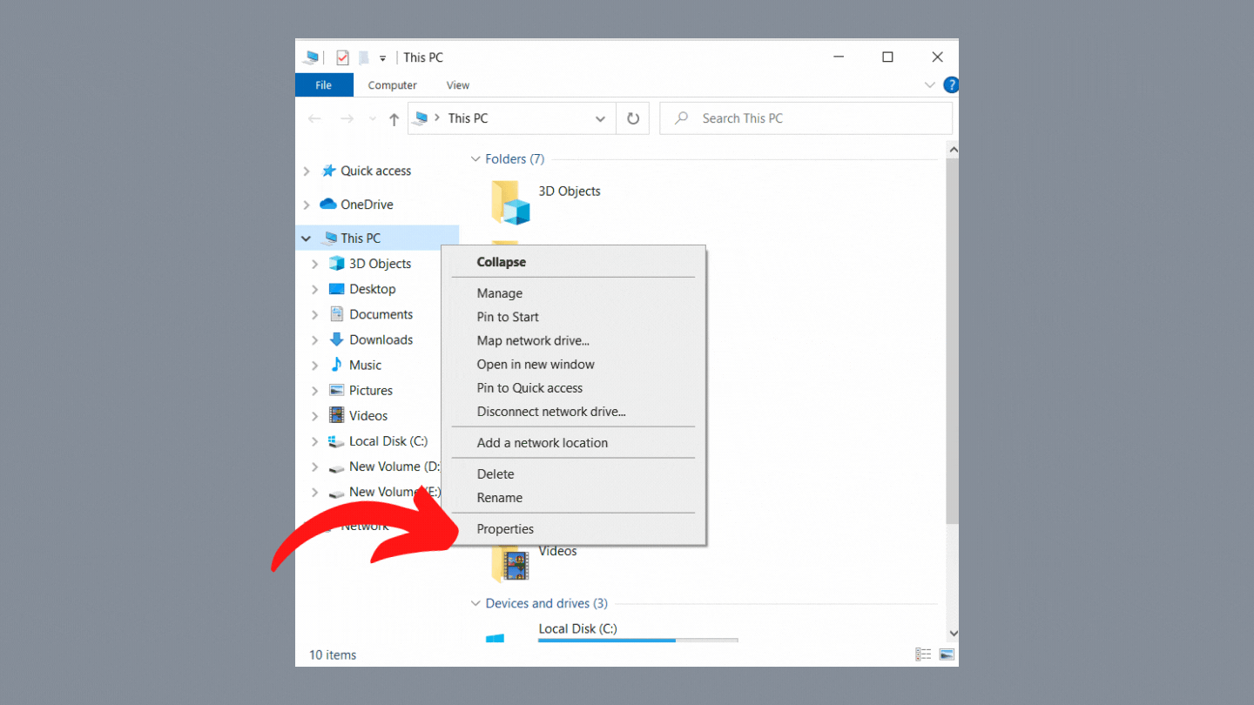
Task: Click the Help question mark icon
Action: (951, 85)
